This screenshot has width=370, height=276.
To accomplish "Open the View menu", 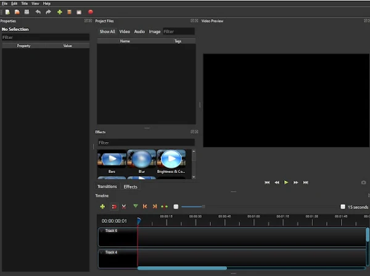I will point(35,3).
